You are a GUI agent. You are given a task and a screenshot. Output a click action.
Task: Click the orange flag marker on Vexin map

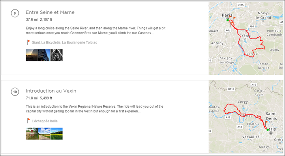point(266,123)
